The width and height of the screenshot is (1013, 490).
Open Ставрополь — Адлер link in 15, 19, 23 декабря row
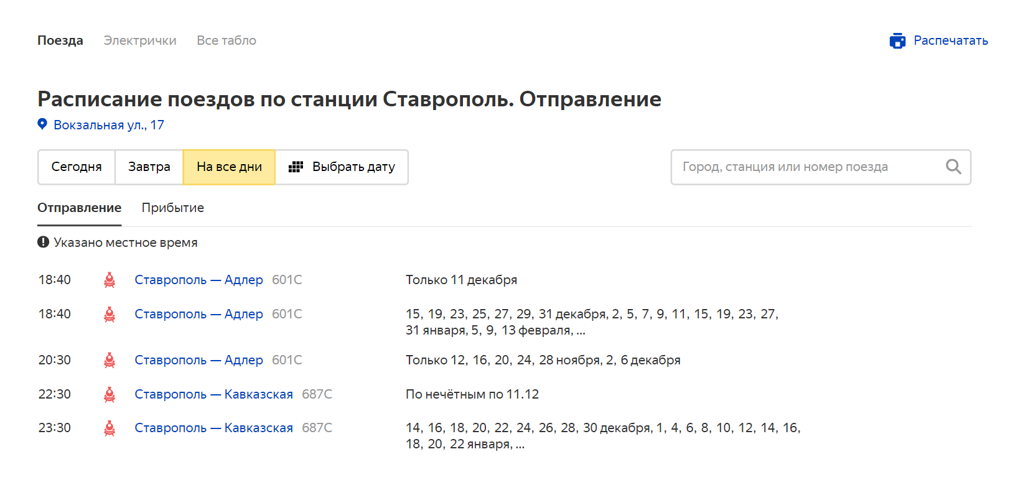[199, 314]
